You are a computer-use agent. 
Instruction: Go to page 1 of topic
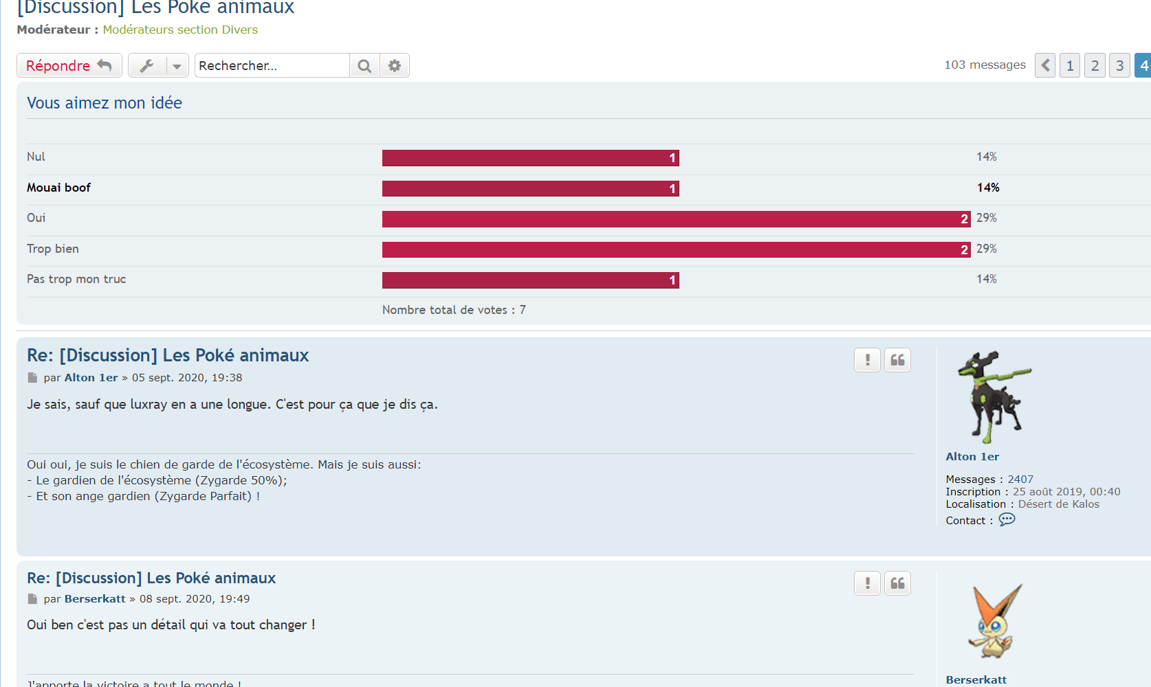coord(1070,65)
